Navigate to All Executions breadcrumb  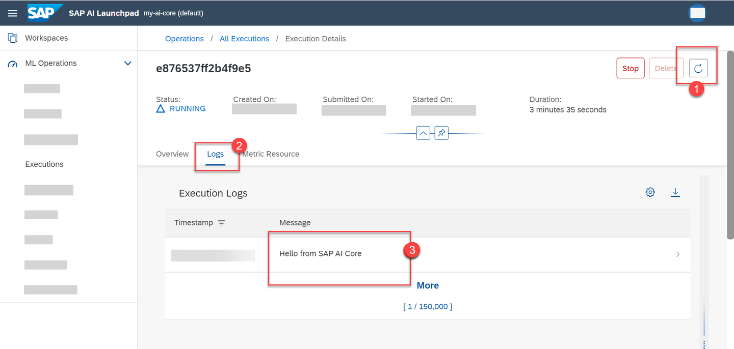tap(244, 39)
